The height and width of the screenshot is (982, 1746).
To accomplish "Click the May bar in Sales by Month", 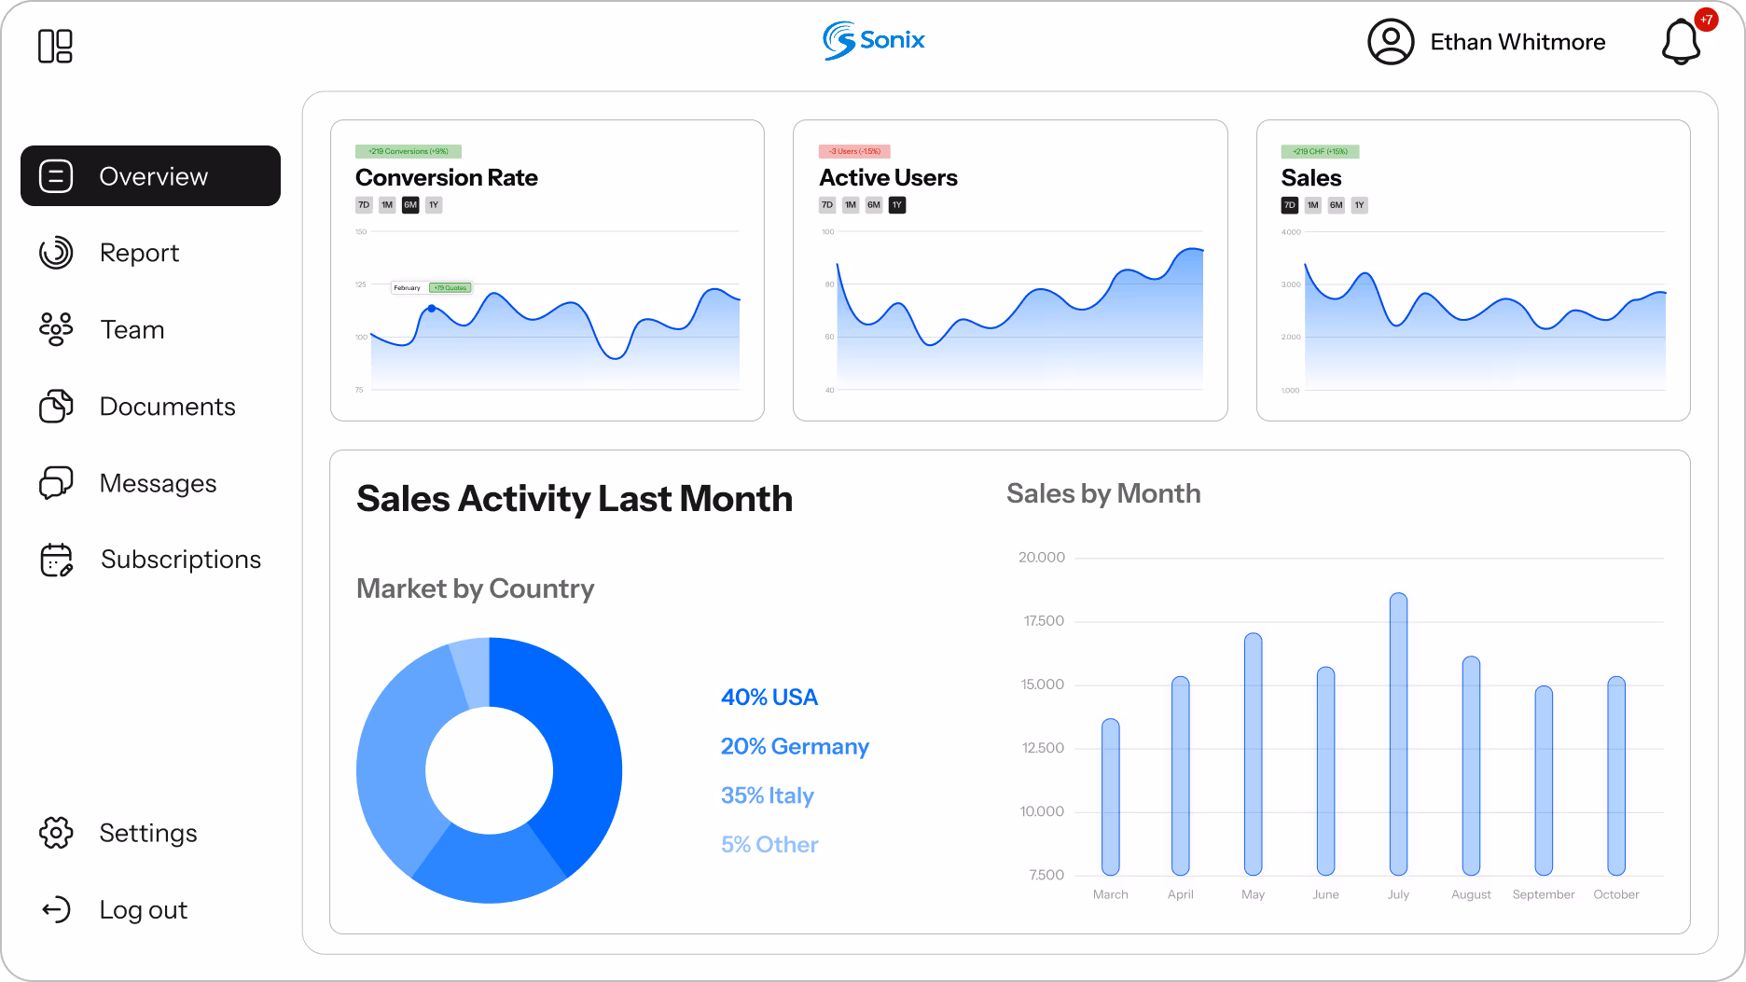I will click(1253, 754).
